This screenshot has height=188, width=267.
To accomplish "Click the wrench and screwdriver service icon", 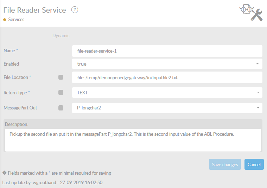I will click(251, 13).
